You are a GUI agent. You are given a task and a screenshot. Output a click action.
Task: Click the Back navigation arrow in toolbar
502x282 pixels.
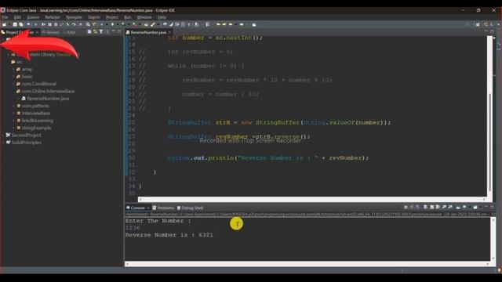230,24
